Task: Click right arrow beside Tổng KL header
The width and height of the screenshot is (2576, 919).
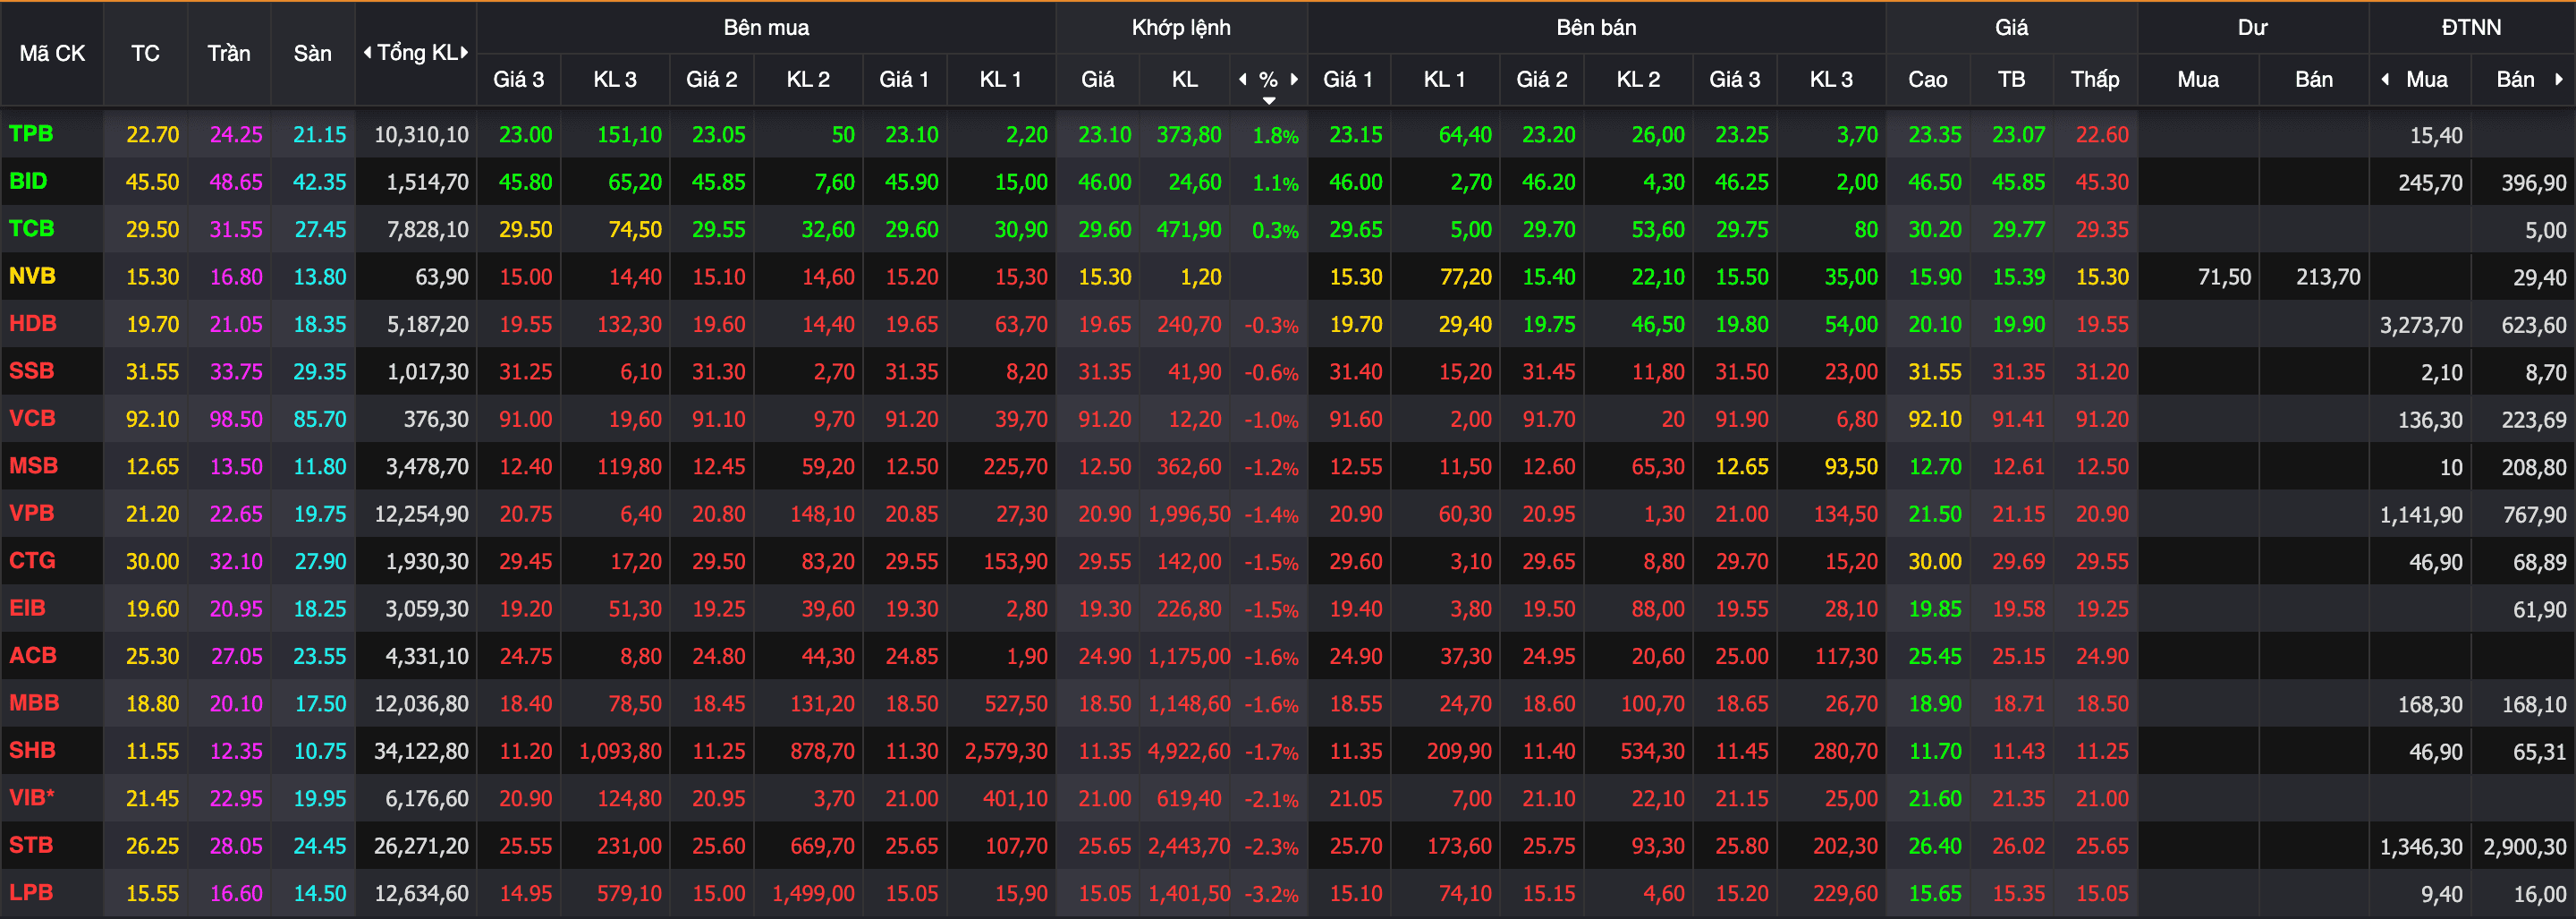Action: pos(465,52)
